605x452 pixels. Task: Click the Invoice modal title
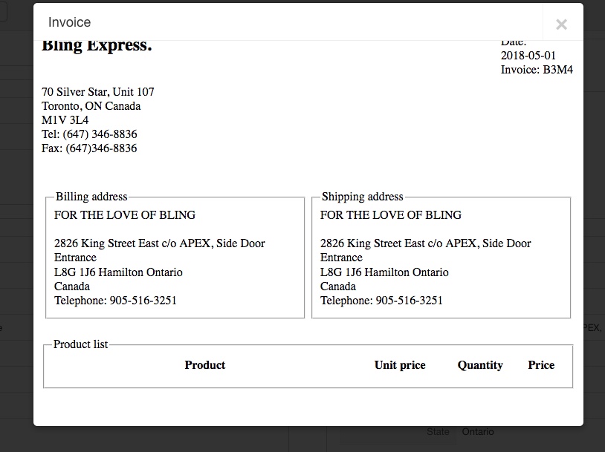(x=69, y=22)
